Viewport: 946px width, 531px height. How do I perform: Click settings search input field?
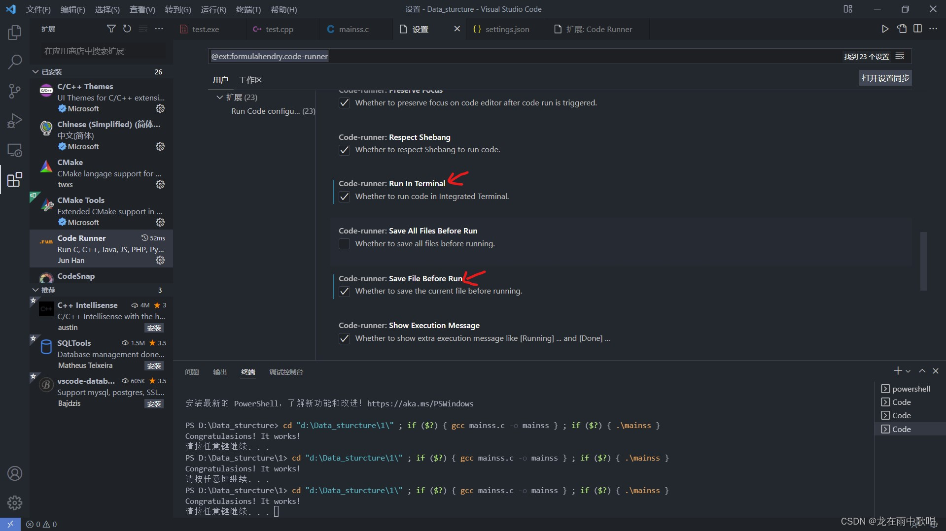click(525, 56)
